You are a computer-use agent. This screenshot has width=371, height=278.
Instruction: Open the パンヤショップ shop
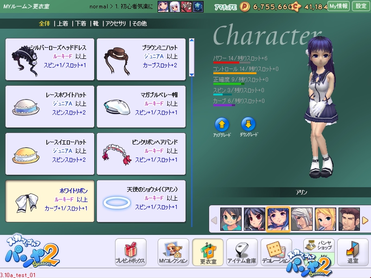pos(319,246)
